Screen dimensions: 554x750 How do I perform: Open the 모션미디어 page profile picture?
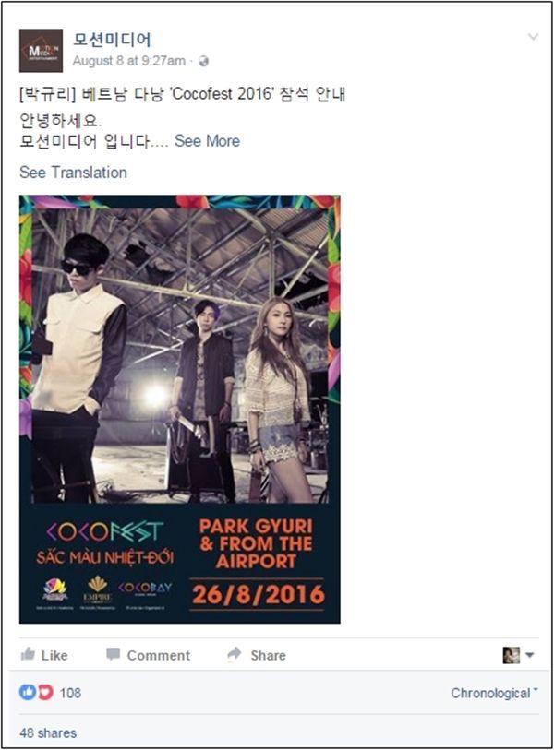coord(41,51)
